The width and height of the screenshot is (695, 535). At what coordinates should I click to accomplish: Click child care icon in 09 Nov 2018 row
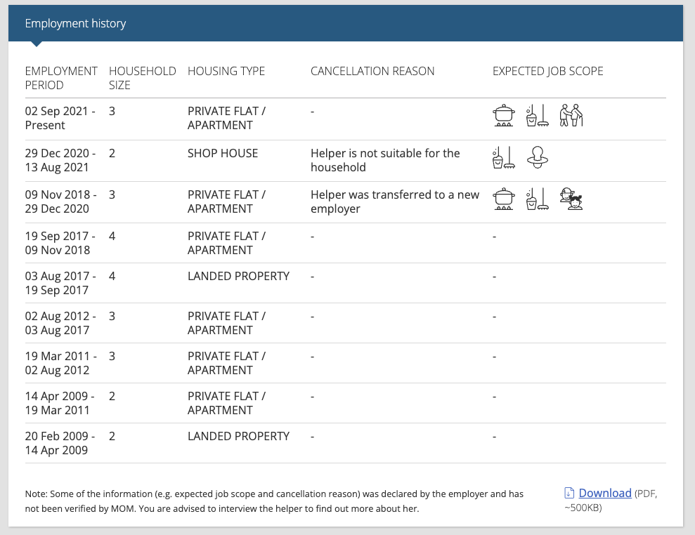click(x=571, y=199)
